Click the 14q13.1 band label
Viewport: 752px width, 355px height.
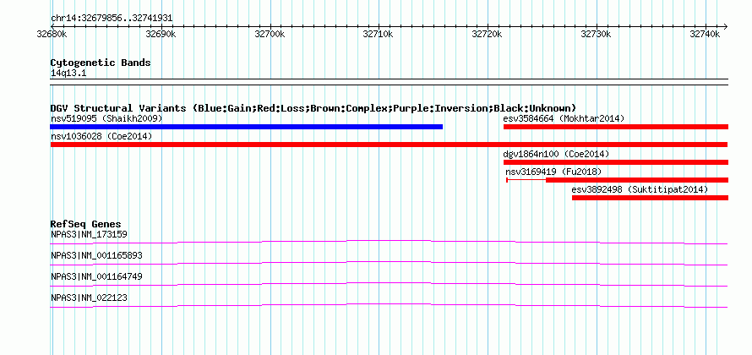tap(68, 74)
